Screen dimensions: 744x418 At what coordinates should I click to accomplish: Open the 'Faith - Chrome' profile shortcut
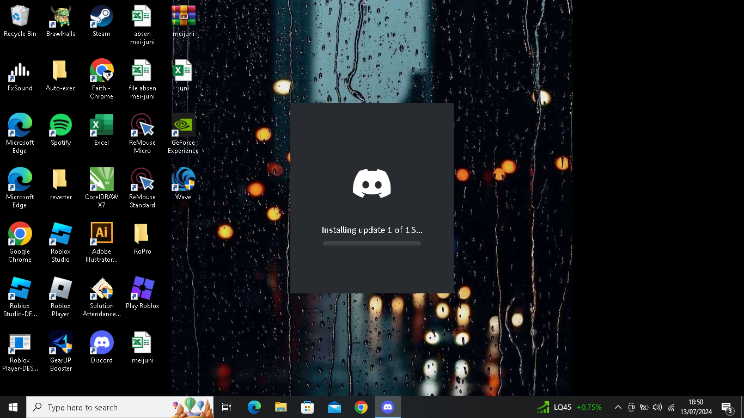pos(101,80)
